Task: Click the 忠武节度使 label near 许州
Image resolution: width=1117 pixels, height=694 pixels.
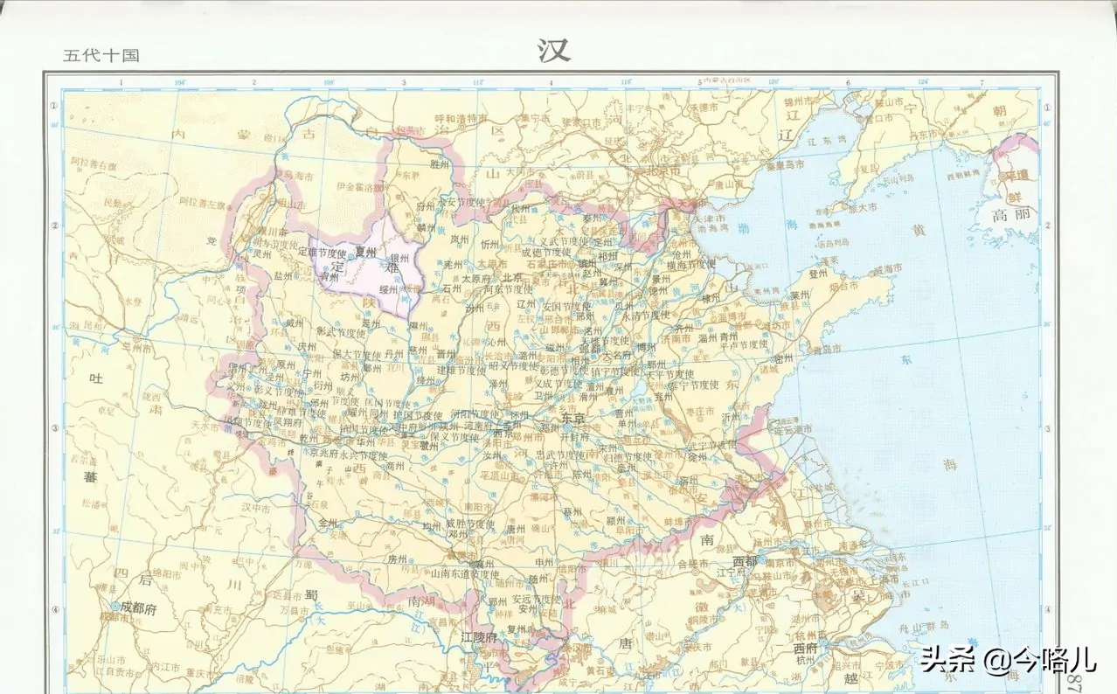Action: point(560,454)
